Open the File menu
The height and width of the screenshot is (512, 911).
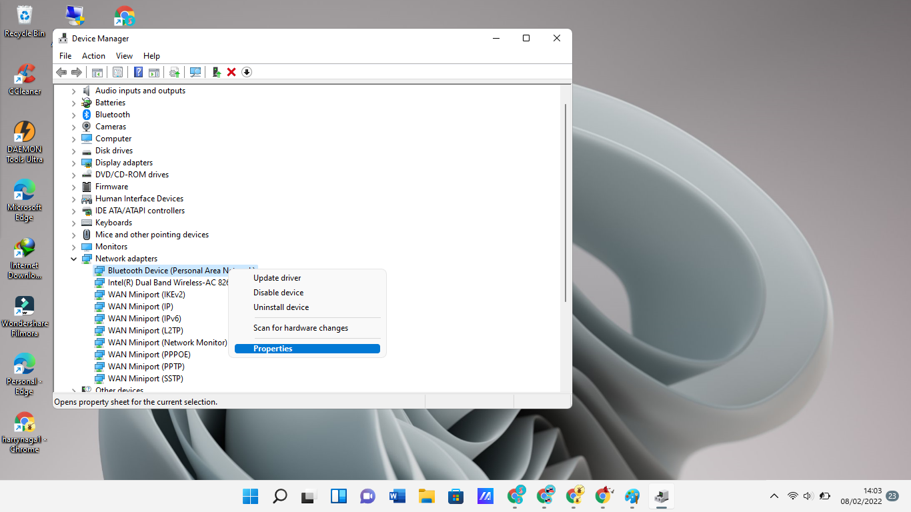coord(65,56)
